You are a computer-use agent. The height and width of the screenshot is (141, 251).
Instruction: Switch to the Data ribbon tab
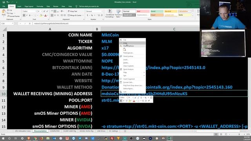(48, 6)
